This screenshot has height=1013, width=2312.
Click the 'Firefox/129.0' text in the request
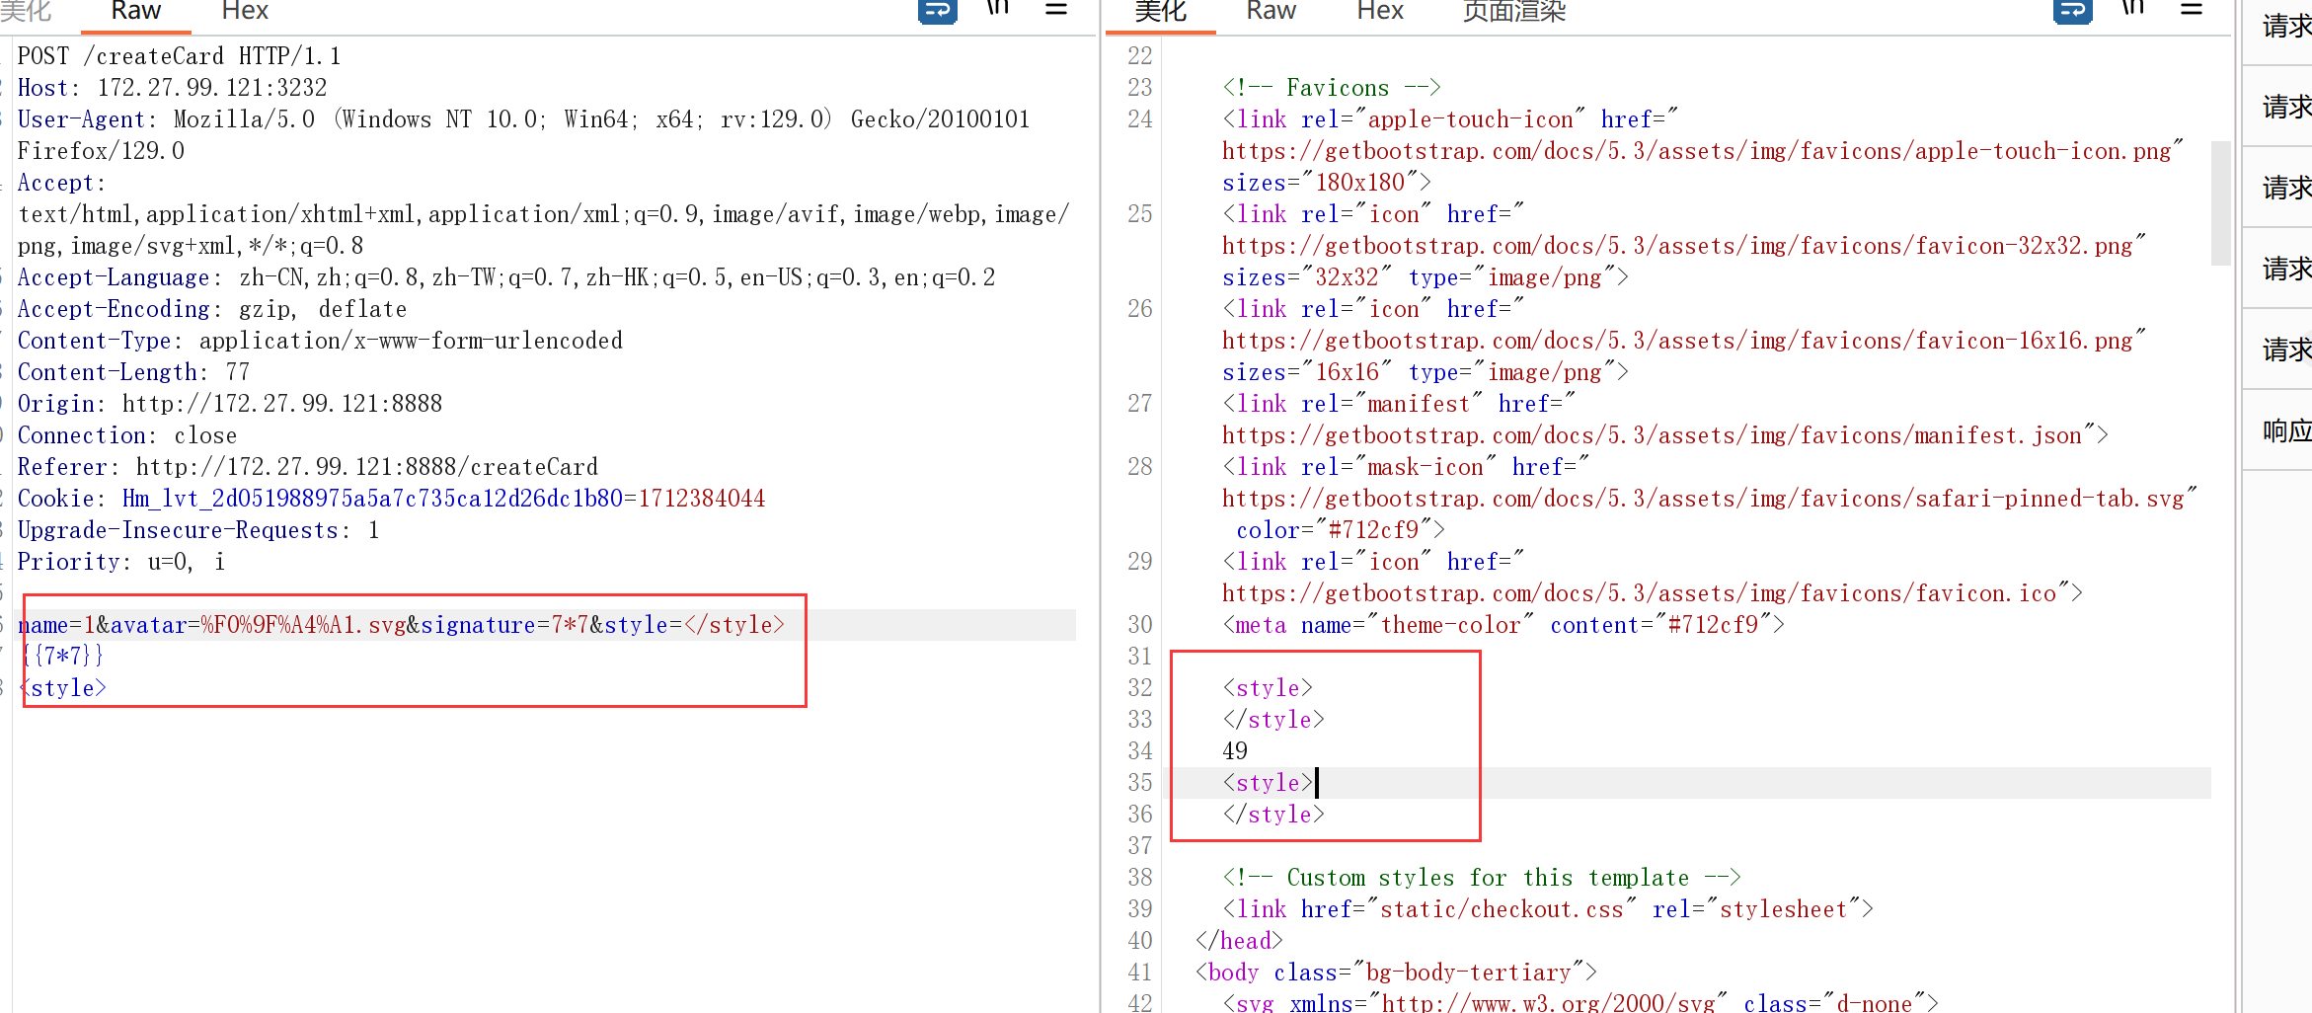tap(101, 151)
